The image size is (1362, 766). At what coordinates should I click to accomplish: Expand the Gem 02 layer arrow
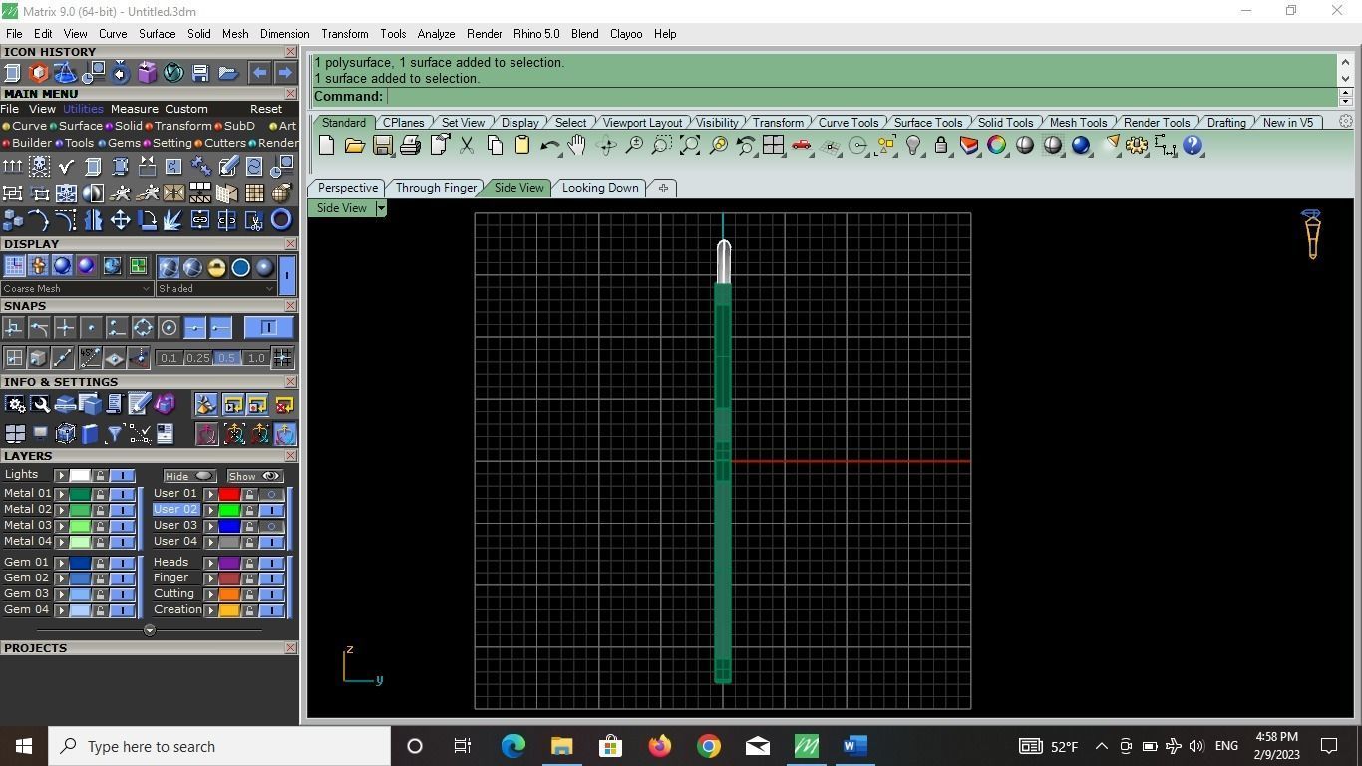click(x=61, y=578)
